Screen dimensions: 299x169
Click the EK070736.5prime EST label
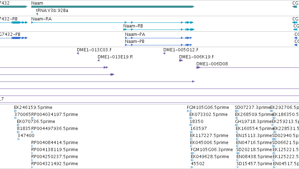(36, 122)
